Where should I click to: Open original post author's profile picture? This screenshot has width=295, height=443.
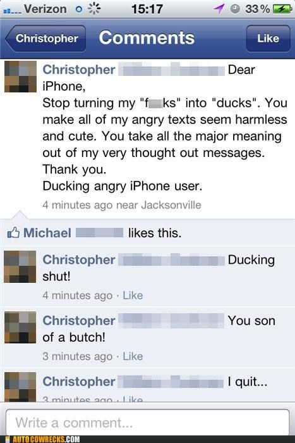point(20,77)
